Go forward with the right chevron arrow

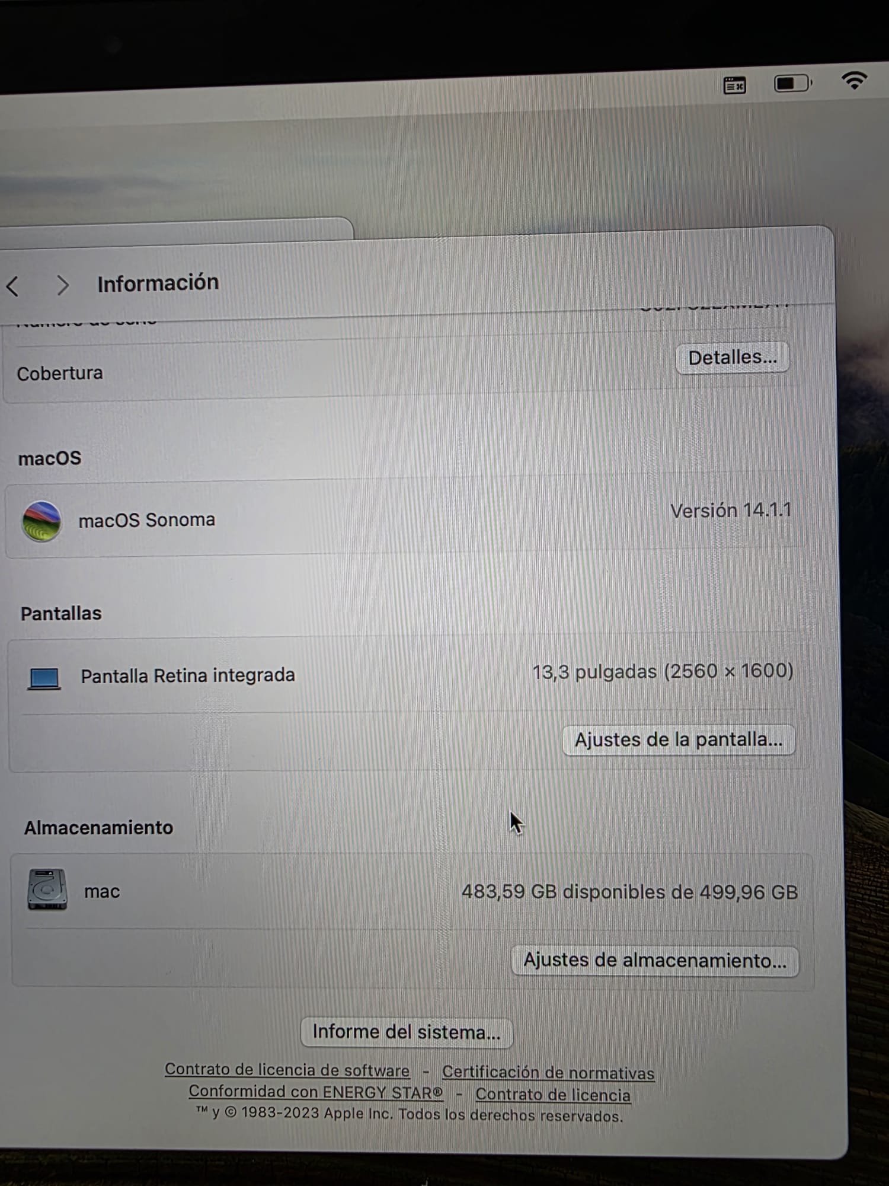pyautogui.click(x=63, y=285)
